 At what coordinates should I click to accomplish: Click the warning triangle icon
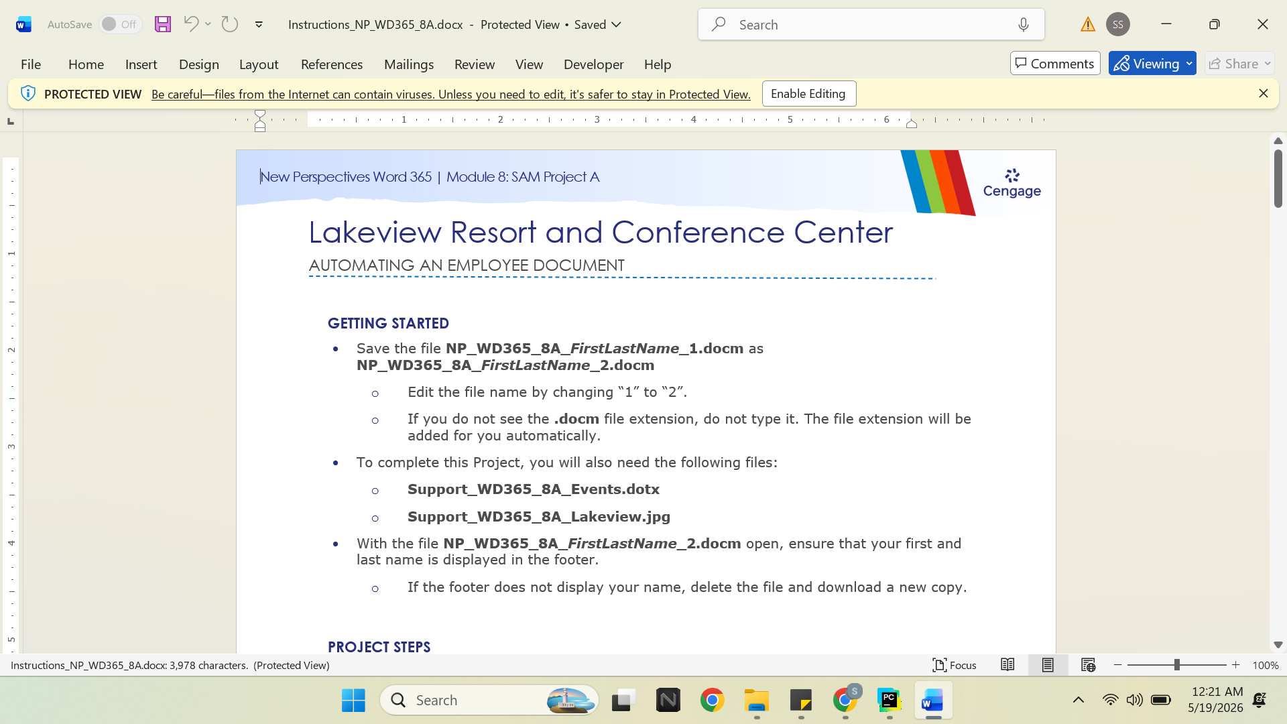(1087, 25)
